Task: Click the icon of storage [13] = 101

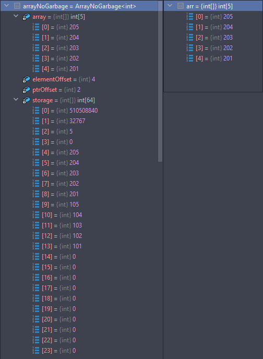Action: 35,246
